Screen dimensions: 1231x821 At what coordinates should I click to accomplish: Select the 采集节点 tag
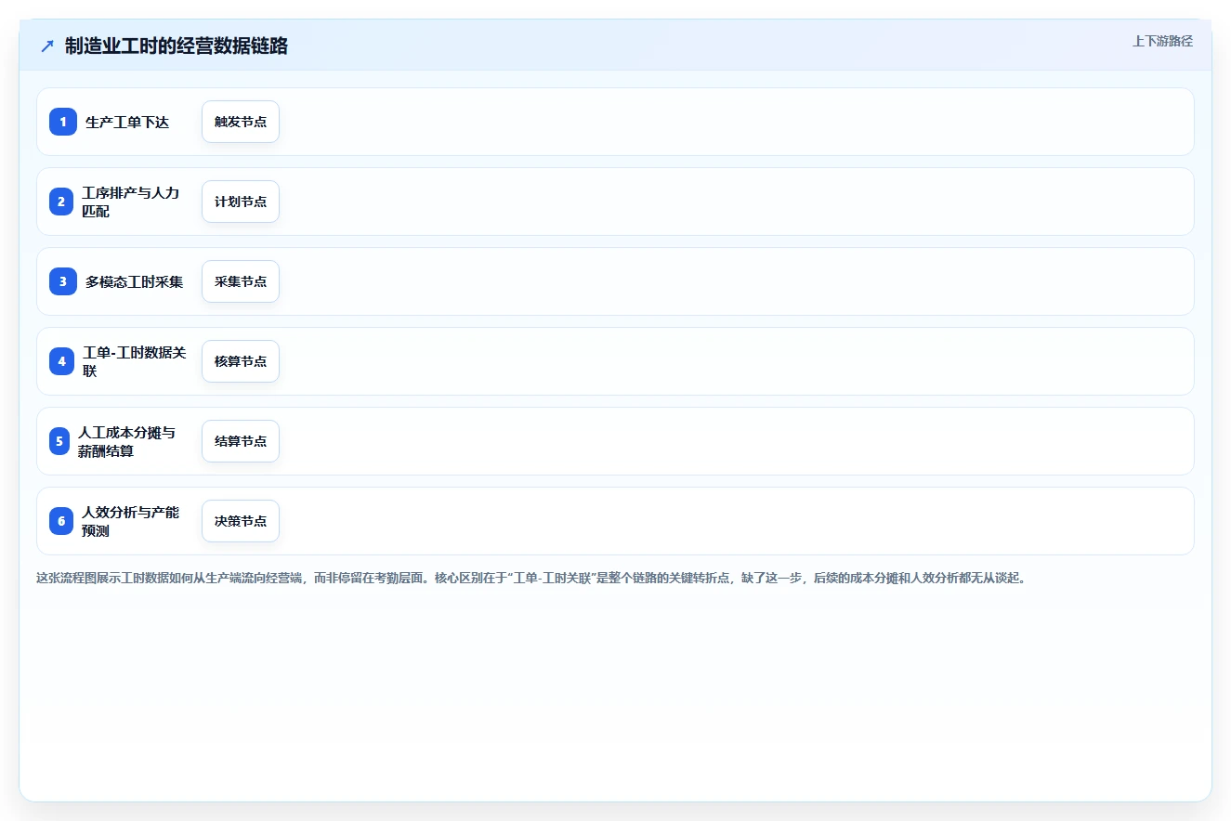[241, 281]
